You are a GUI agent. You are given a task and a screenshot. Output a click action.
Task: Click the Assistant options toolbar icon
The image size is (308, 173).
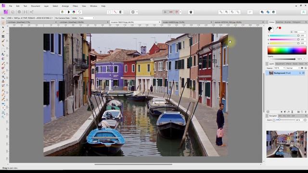pyautogui.click(x=191, y=12)
